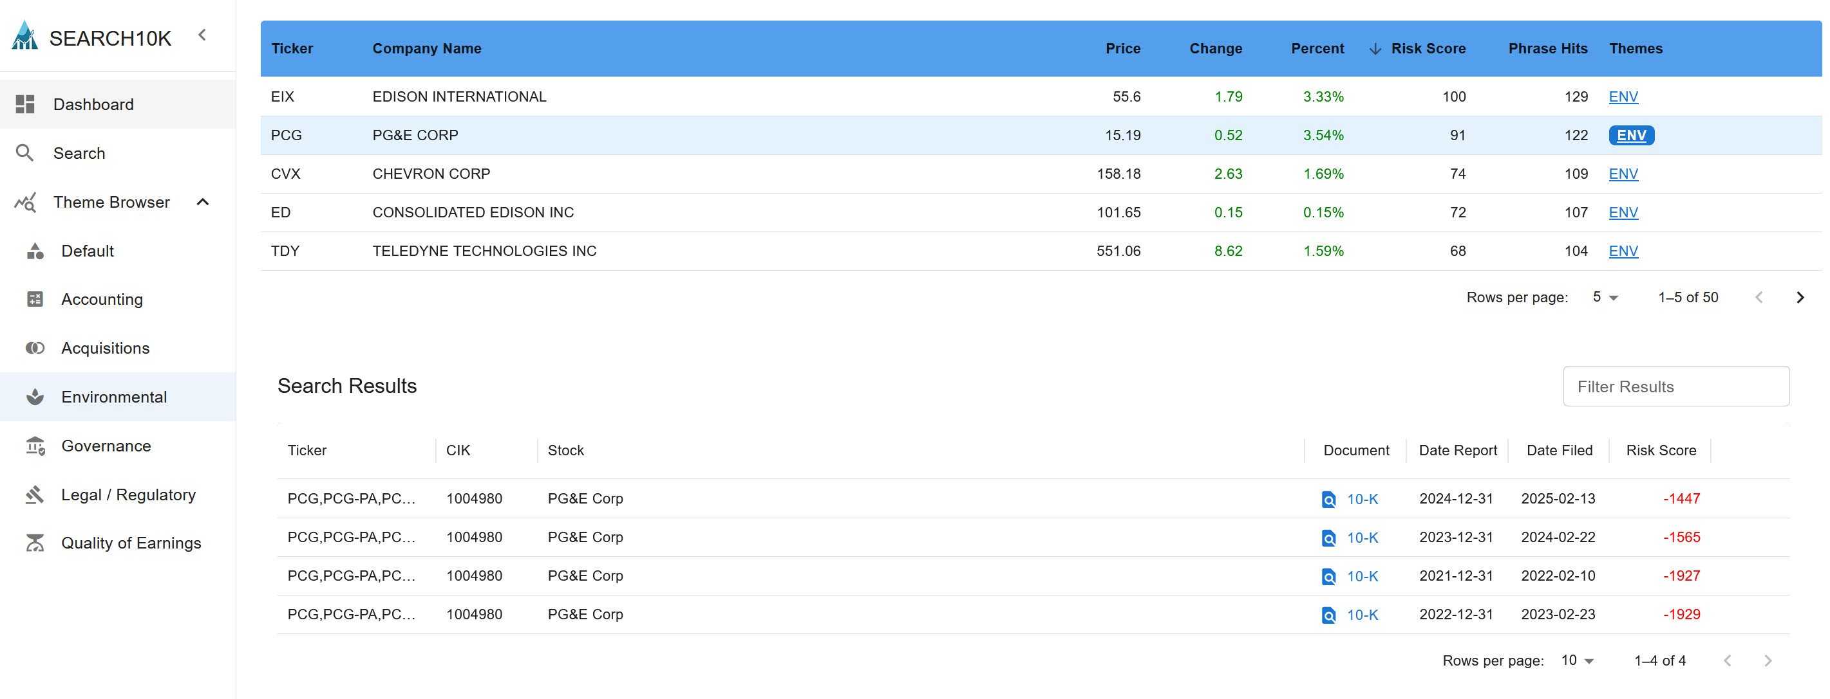
Task: Collapse the sidebar with the left chevron
Action: [202, 35]
